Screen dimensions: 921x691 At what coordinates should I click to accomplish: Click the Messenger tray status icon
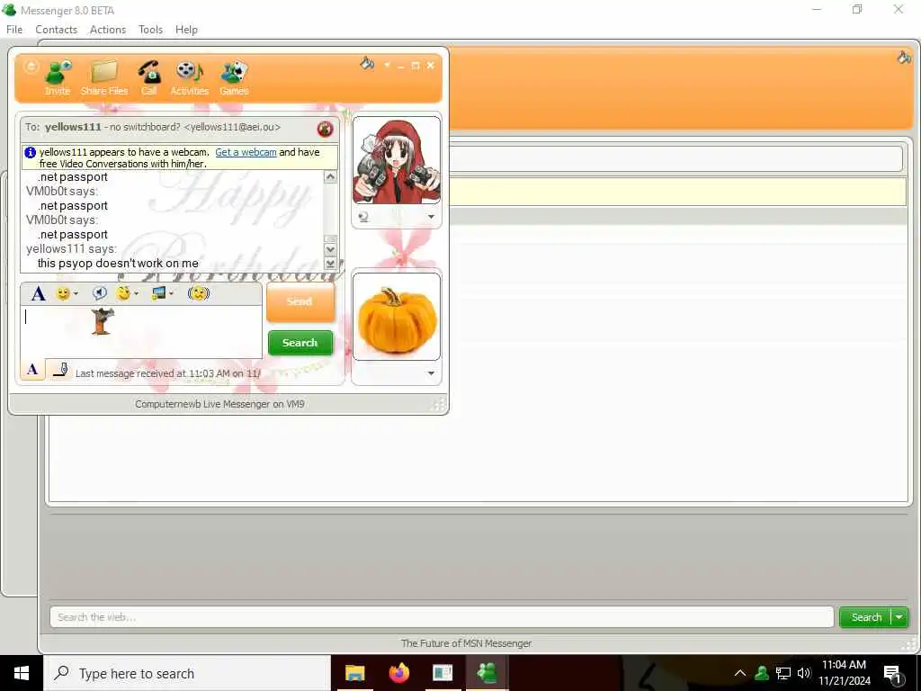(762, 673)
